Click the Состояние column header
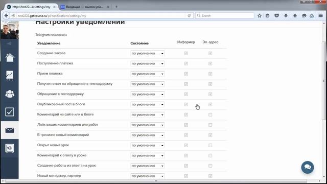This screenshot has width=327, height=184. point(139,43)
